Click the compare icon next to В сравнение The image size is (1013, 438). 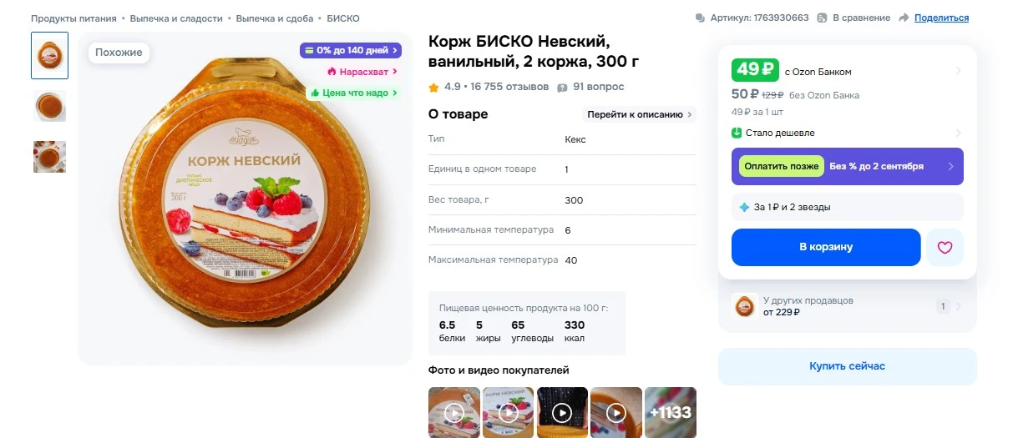[x=822, y=18]
